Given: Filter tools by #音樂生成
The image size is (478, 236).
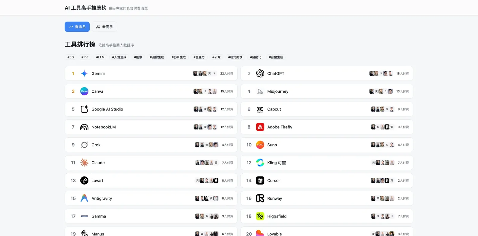Looking at the screenshot, I should click(x=276, y=57).
